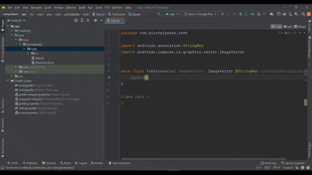312x175 pixels.
Task: Switch editor to Code view
Action: [x=276, y=27]
